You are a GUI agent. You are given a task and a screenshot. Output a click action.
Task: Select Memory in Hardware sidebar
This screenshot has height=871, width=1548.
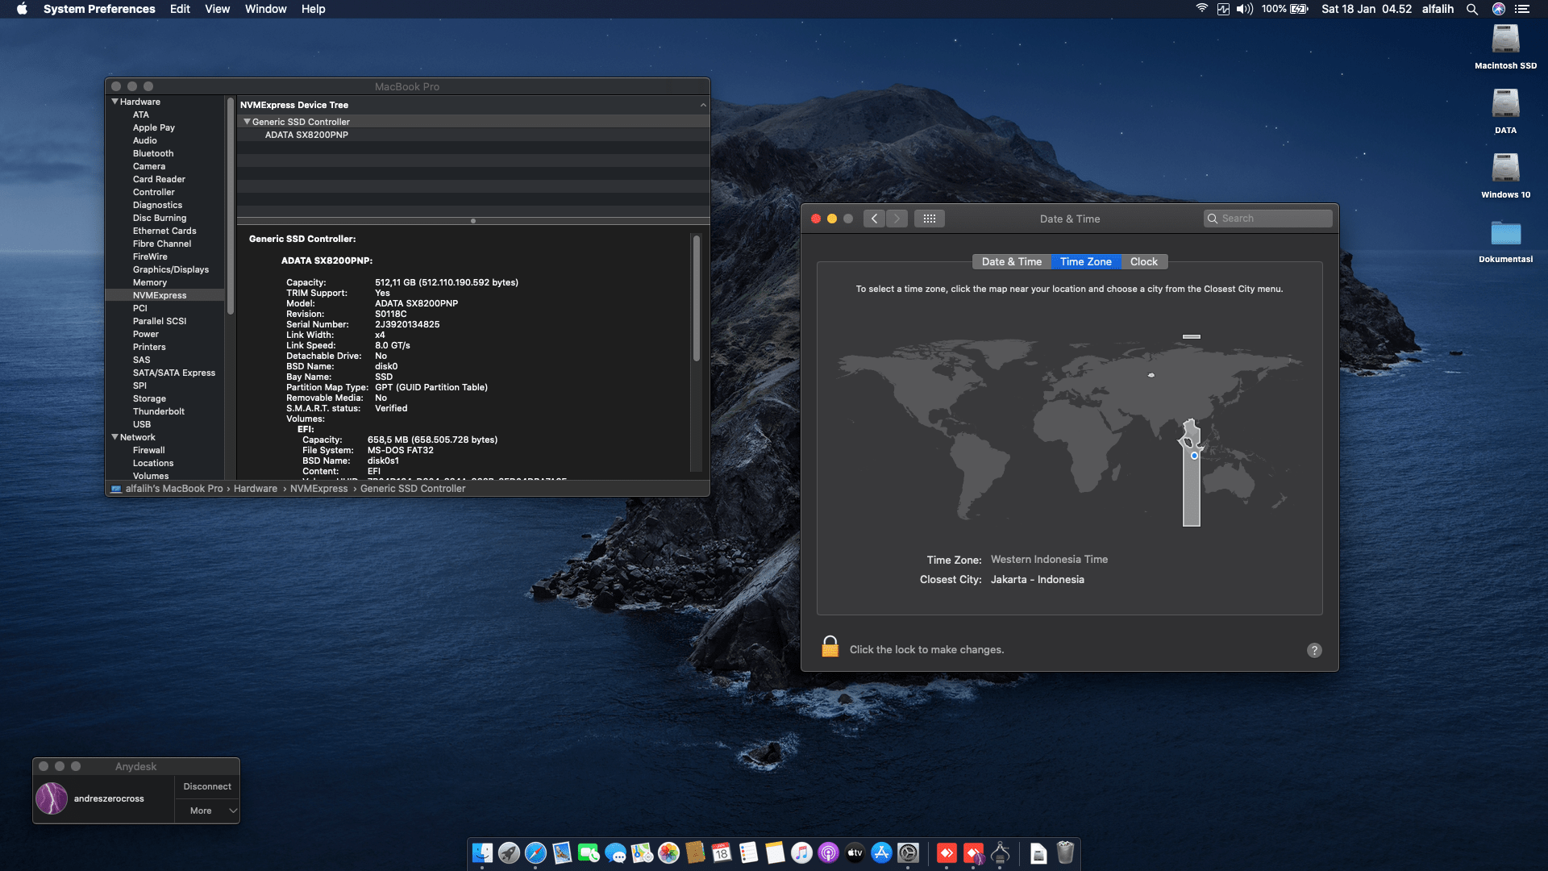(150, 282)
